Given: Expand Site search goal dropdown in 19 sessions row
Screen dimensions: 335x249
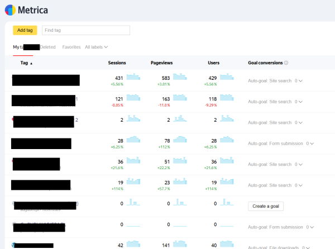Looking at the screenshot, I should pyautogui.click(x=299, y=185).
